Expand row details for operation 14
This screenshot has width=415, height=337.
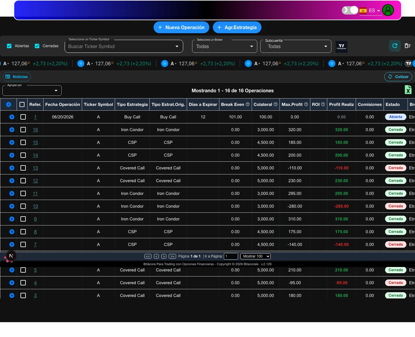(x=12, y=155)
